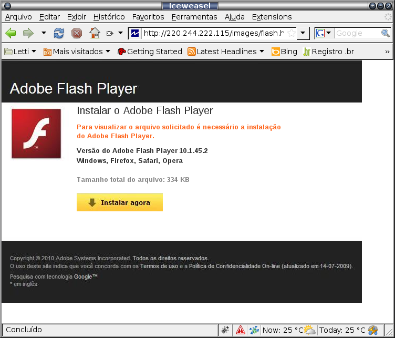The image size is (395, 338).
Task: Click the search magnifier icon
Action: pyautogui.click(x=386, y=33)
